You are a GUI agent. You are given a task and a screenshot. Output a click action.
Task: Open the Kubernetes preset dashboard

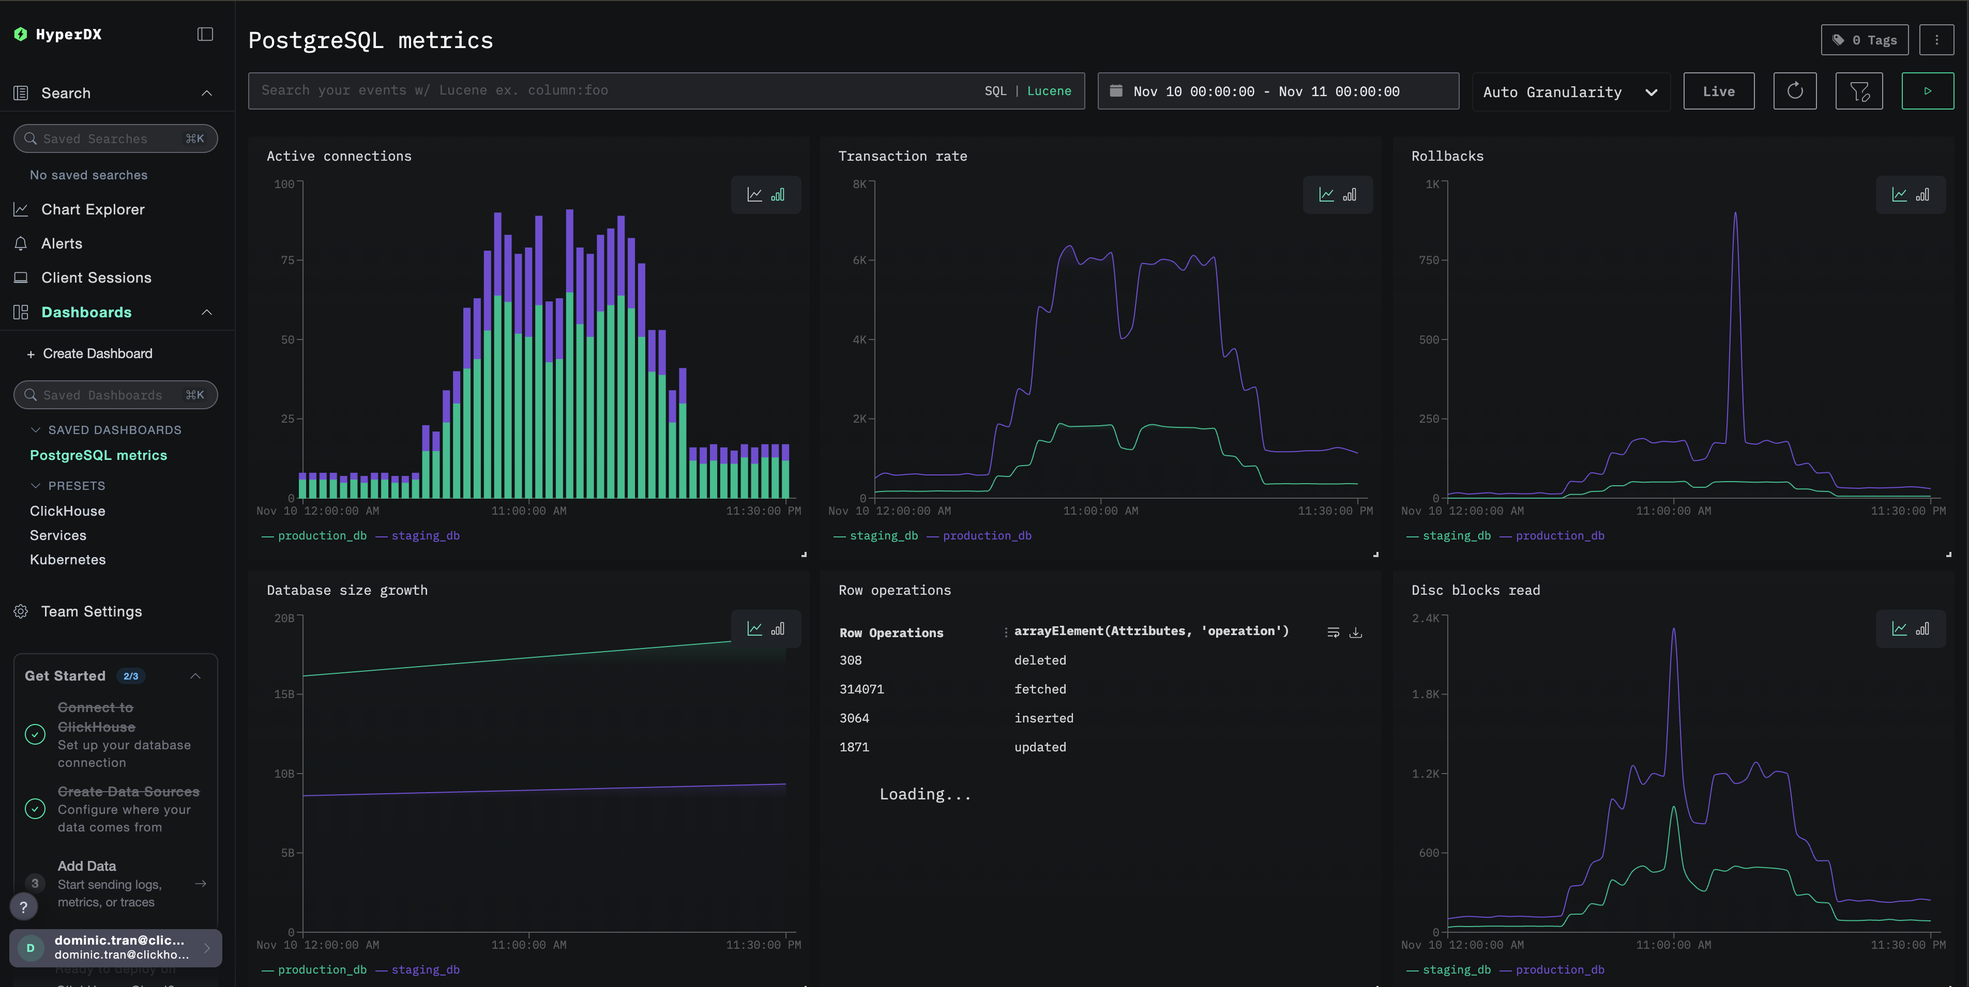[67, 559]
